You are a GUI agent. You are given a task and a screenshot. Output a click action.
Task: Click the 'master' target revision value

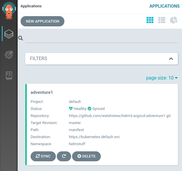[75, 123]
